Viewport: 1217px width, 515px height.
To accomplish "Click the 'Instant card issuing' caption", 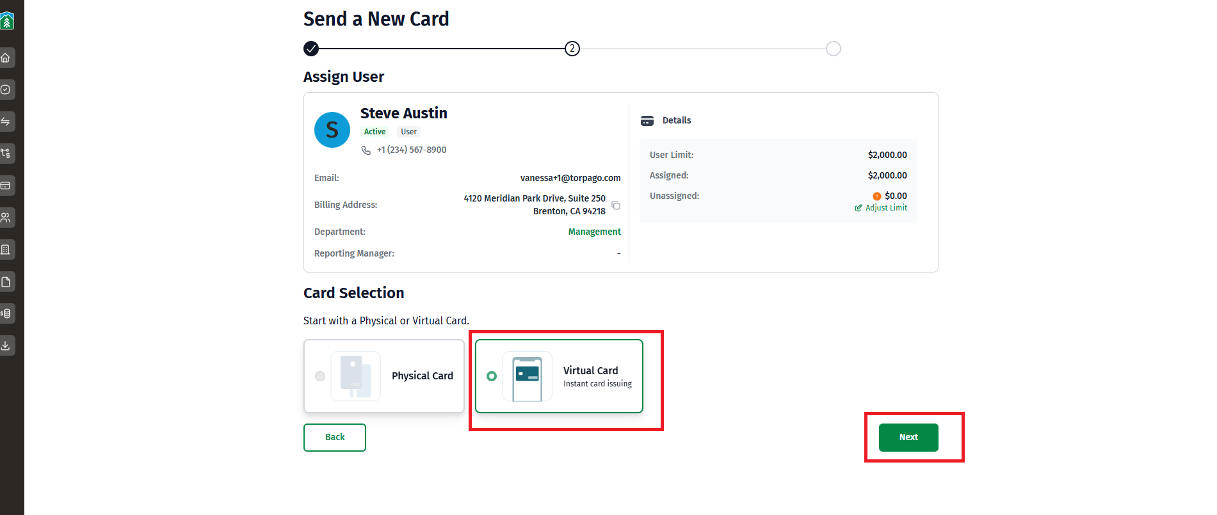I will coord(597,384).
